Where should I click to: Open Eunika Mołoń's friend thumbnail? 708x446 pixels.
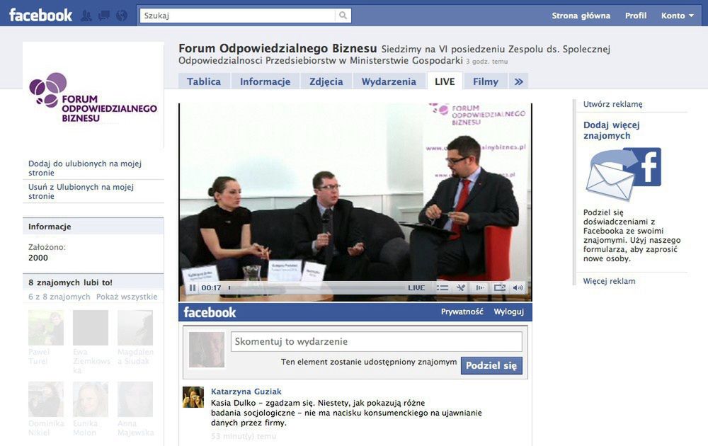[x=91, y=399]
